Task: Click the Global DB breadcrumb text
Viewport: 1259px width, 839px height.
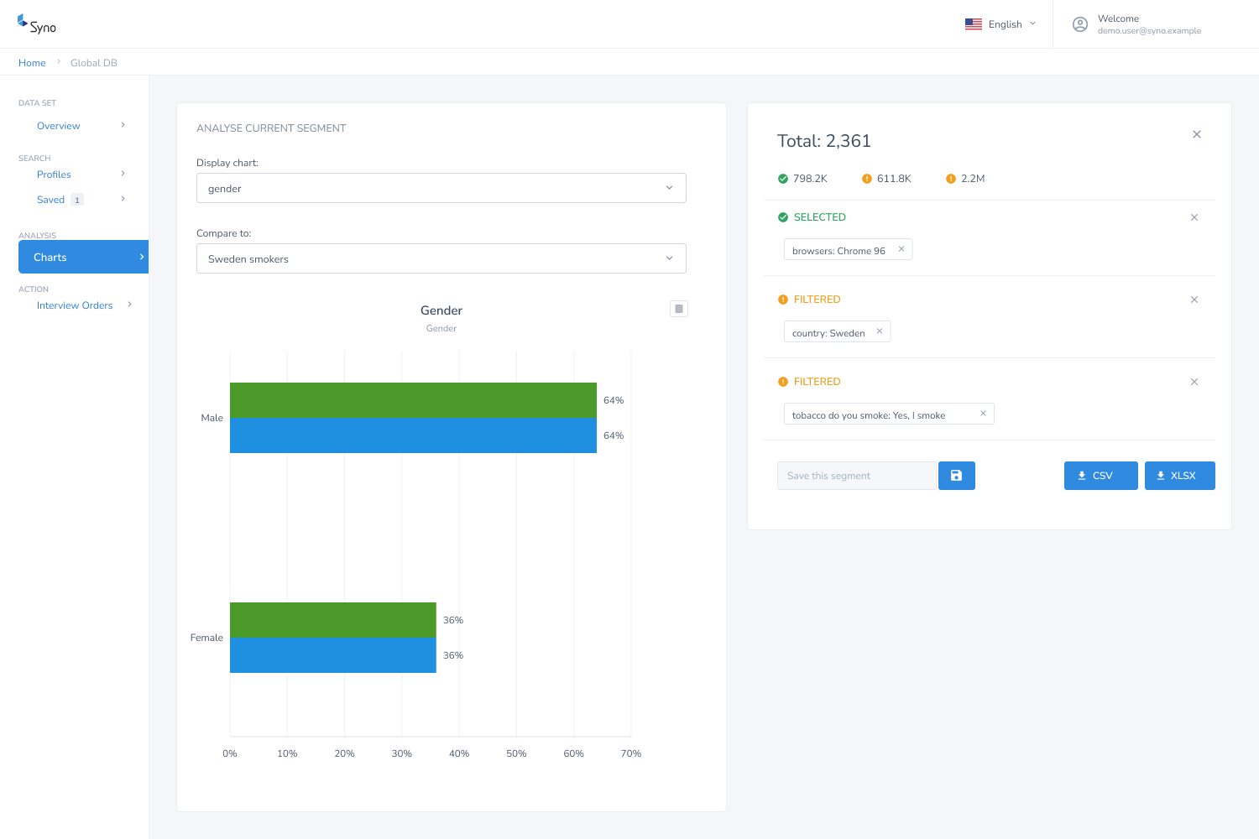Action: (94, 63)
